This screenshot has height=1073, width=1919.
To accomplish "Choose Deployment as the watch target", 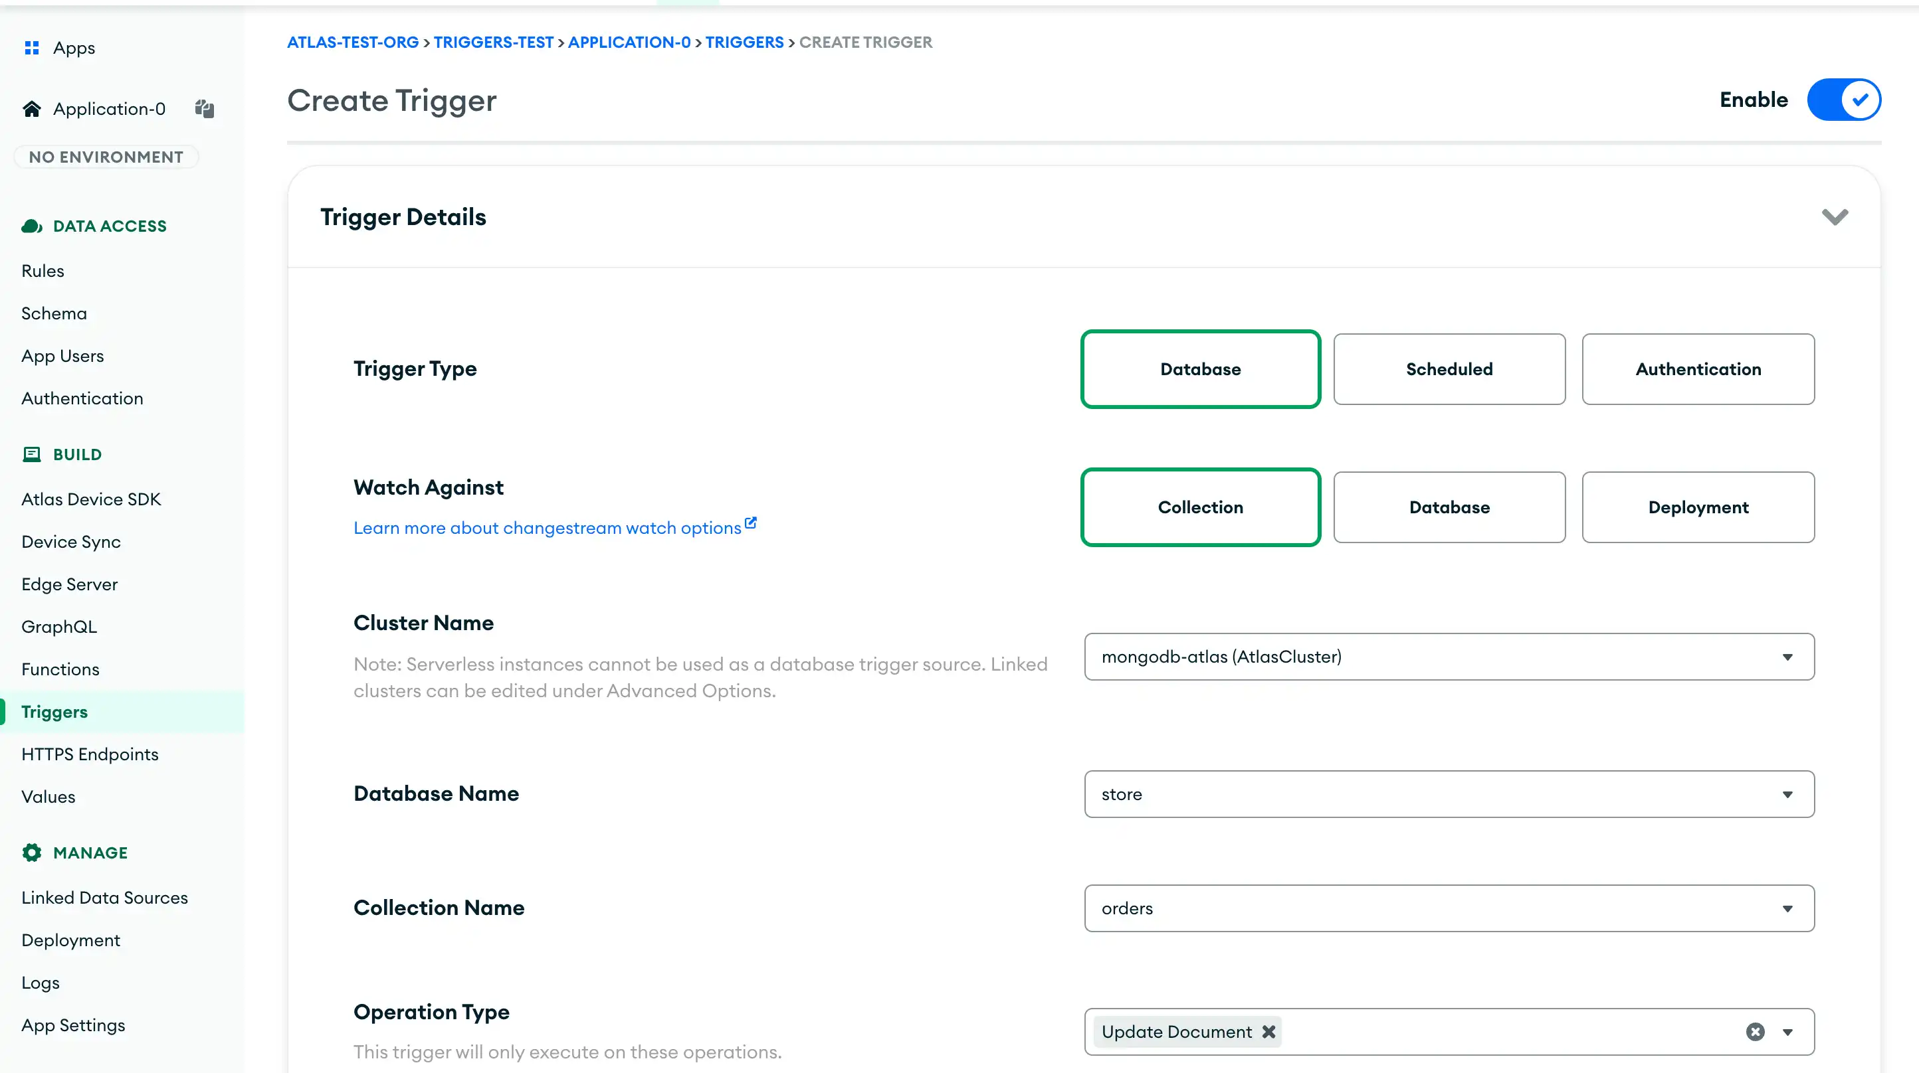I will click(x=1698, y=507).
